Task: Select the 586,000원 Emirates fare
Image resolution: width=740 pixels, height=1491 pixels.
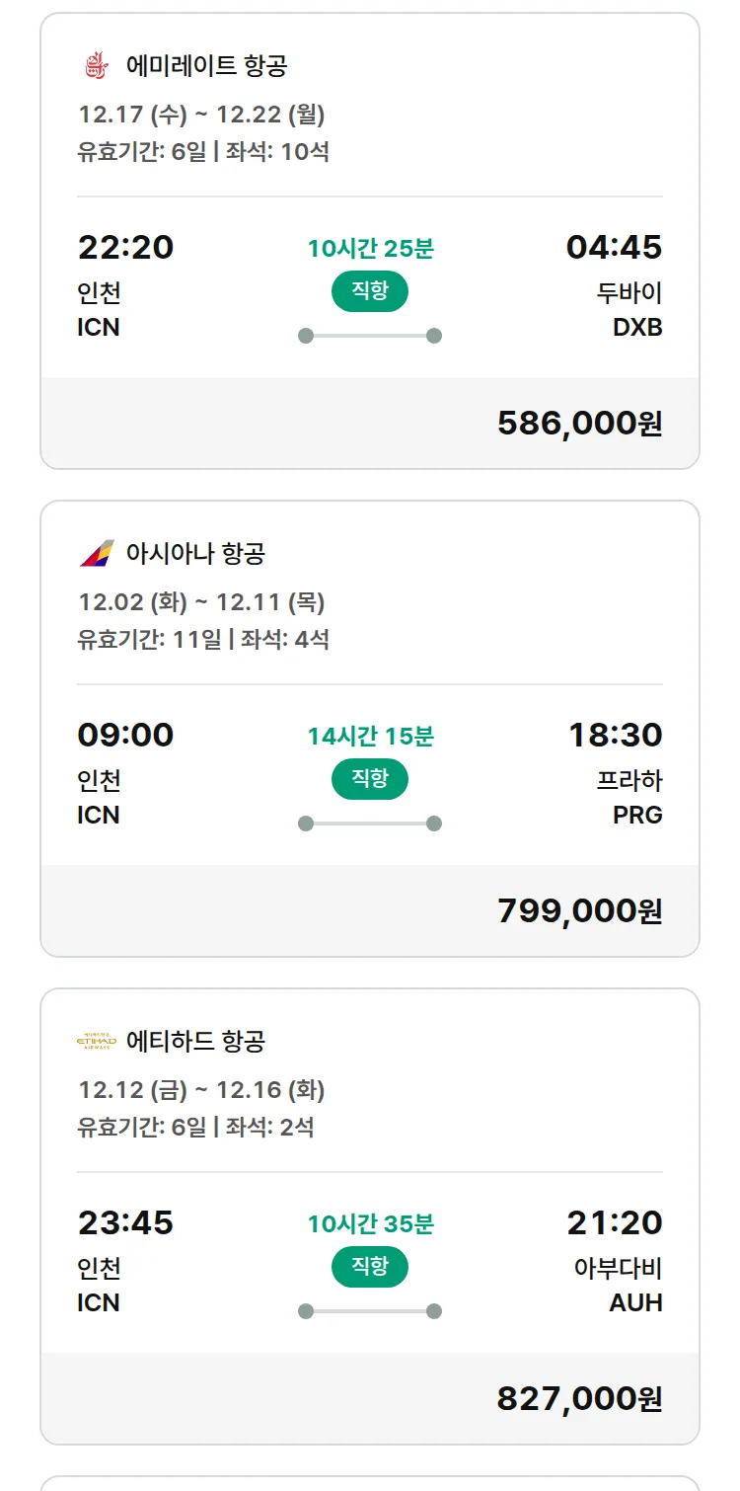Action: [579, 423]
